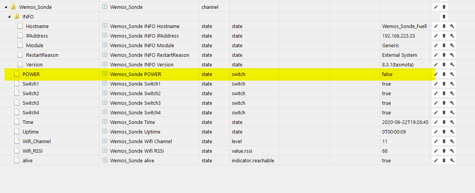Edit the POWER object
This screenshot has height=193, width=475.
(x=436, y=74)
